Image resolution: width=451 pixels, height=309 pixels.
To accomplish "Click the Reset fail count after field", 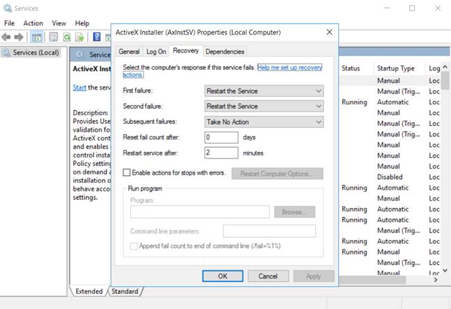I will (221, 138).
